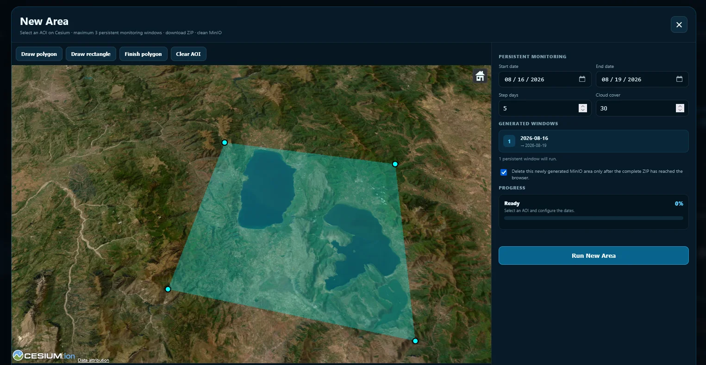
Task: Open the End date calendar picker icon
Action: (679, 79)
